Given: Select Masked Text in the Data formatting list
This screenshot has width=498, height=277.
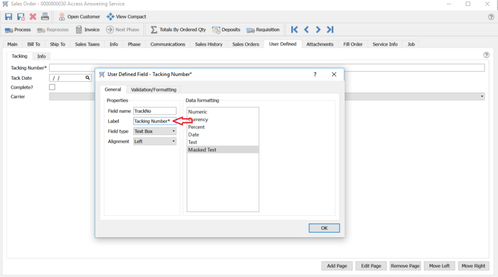Looking at the screenshot, I should coord(223,150).
